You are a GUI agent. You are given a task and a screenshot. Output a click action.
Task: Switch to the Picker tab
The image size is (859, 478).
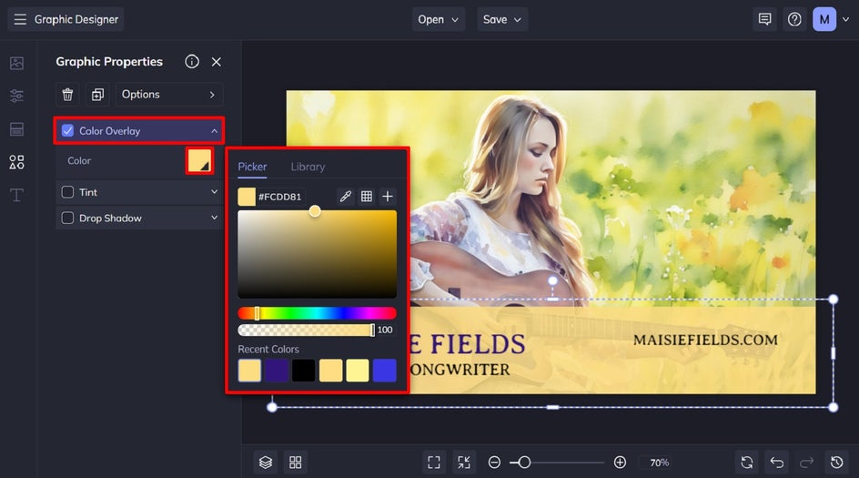click(252, 167)
